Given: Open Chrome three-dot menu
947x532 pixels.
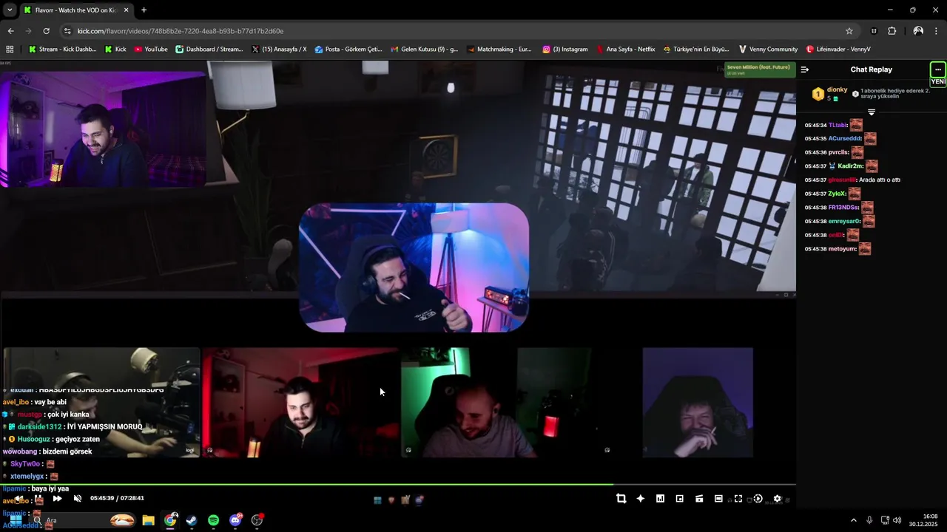Looking at the screenshot, I should point(937,31).
